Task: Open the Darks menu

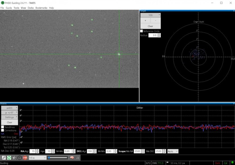Action: coord(31,8)
